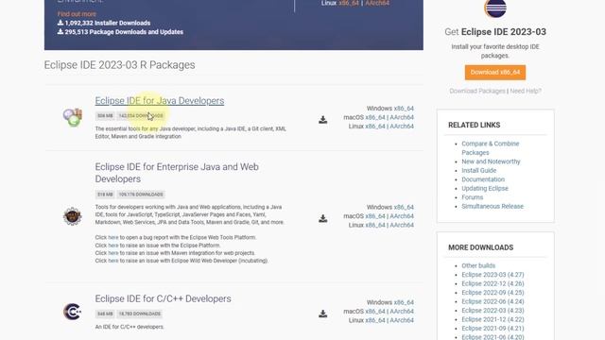Open the Other builds link
Screen dimensions: 605x340
point(478,265)
